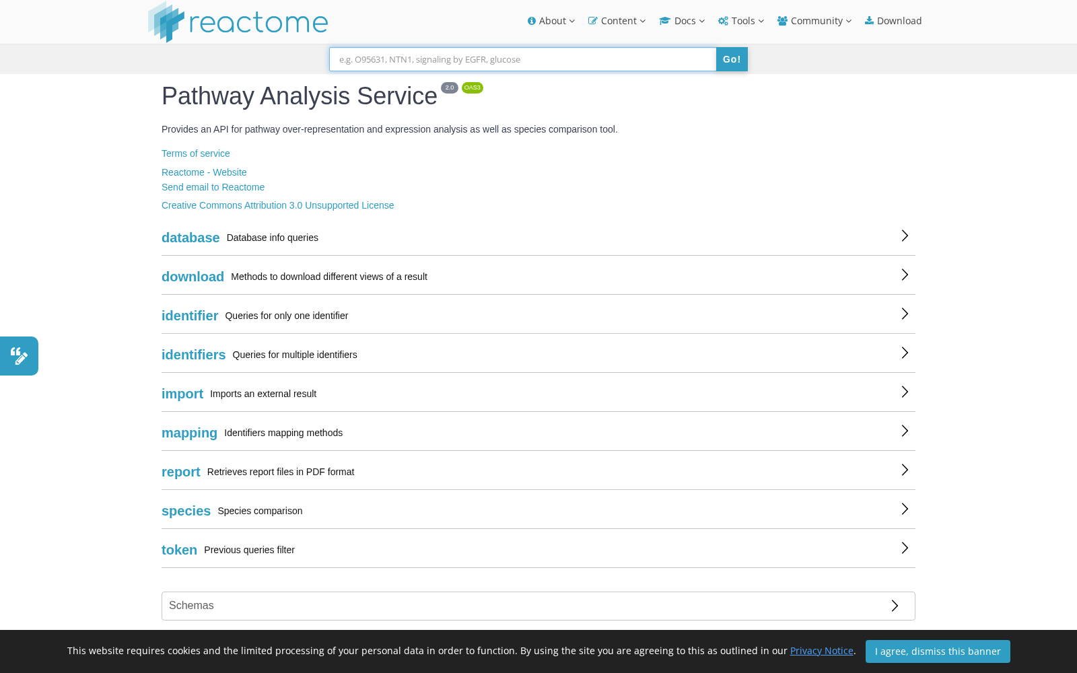Expand the report section chevron

point(905,470)
